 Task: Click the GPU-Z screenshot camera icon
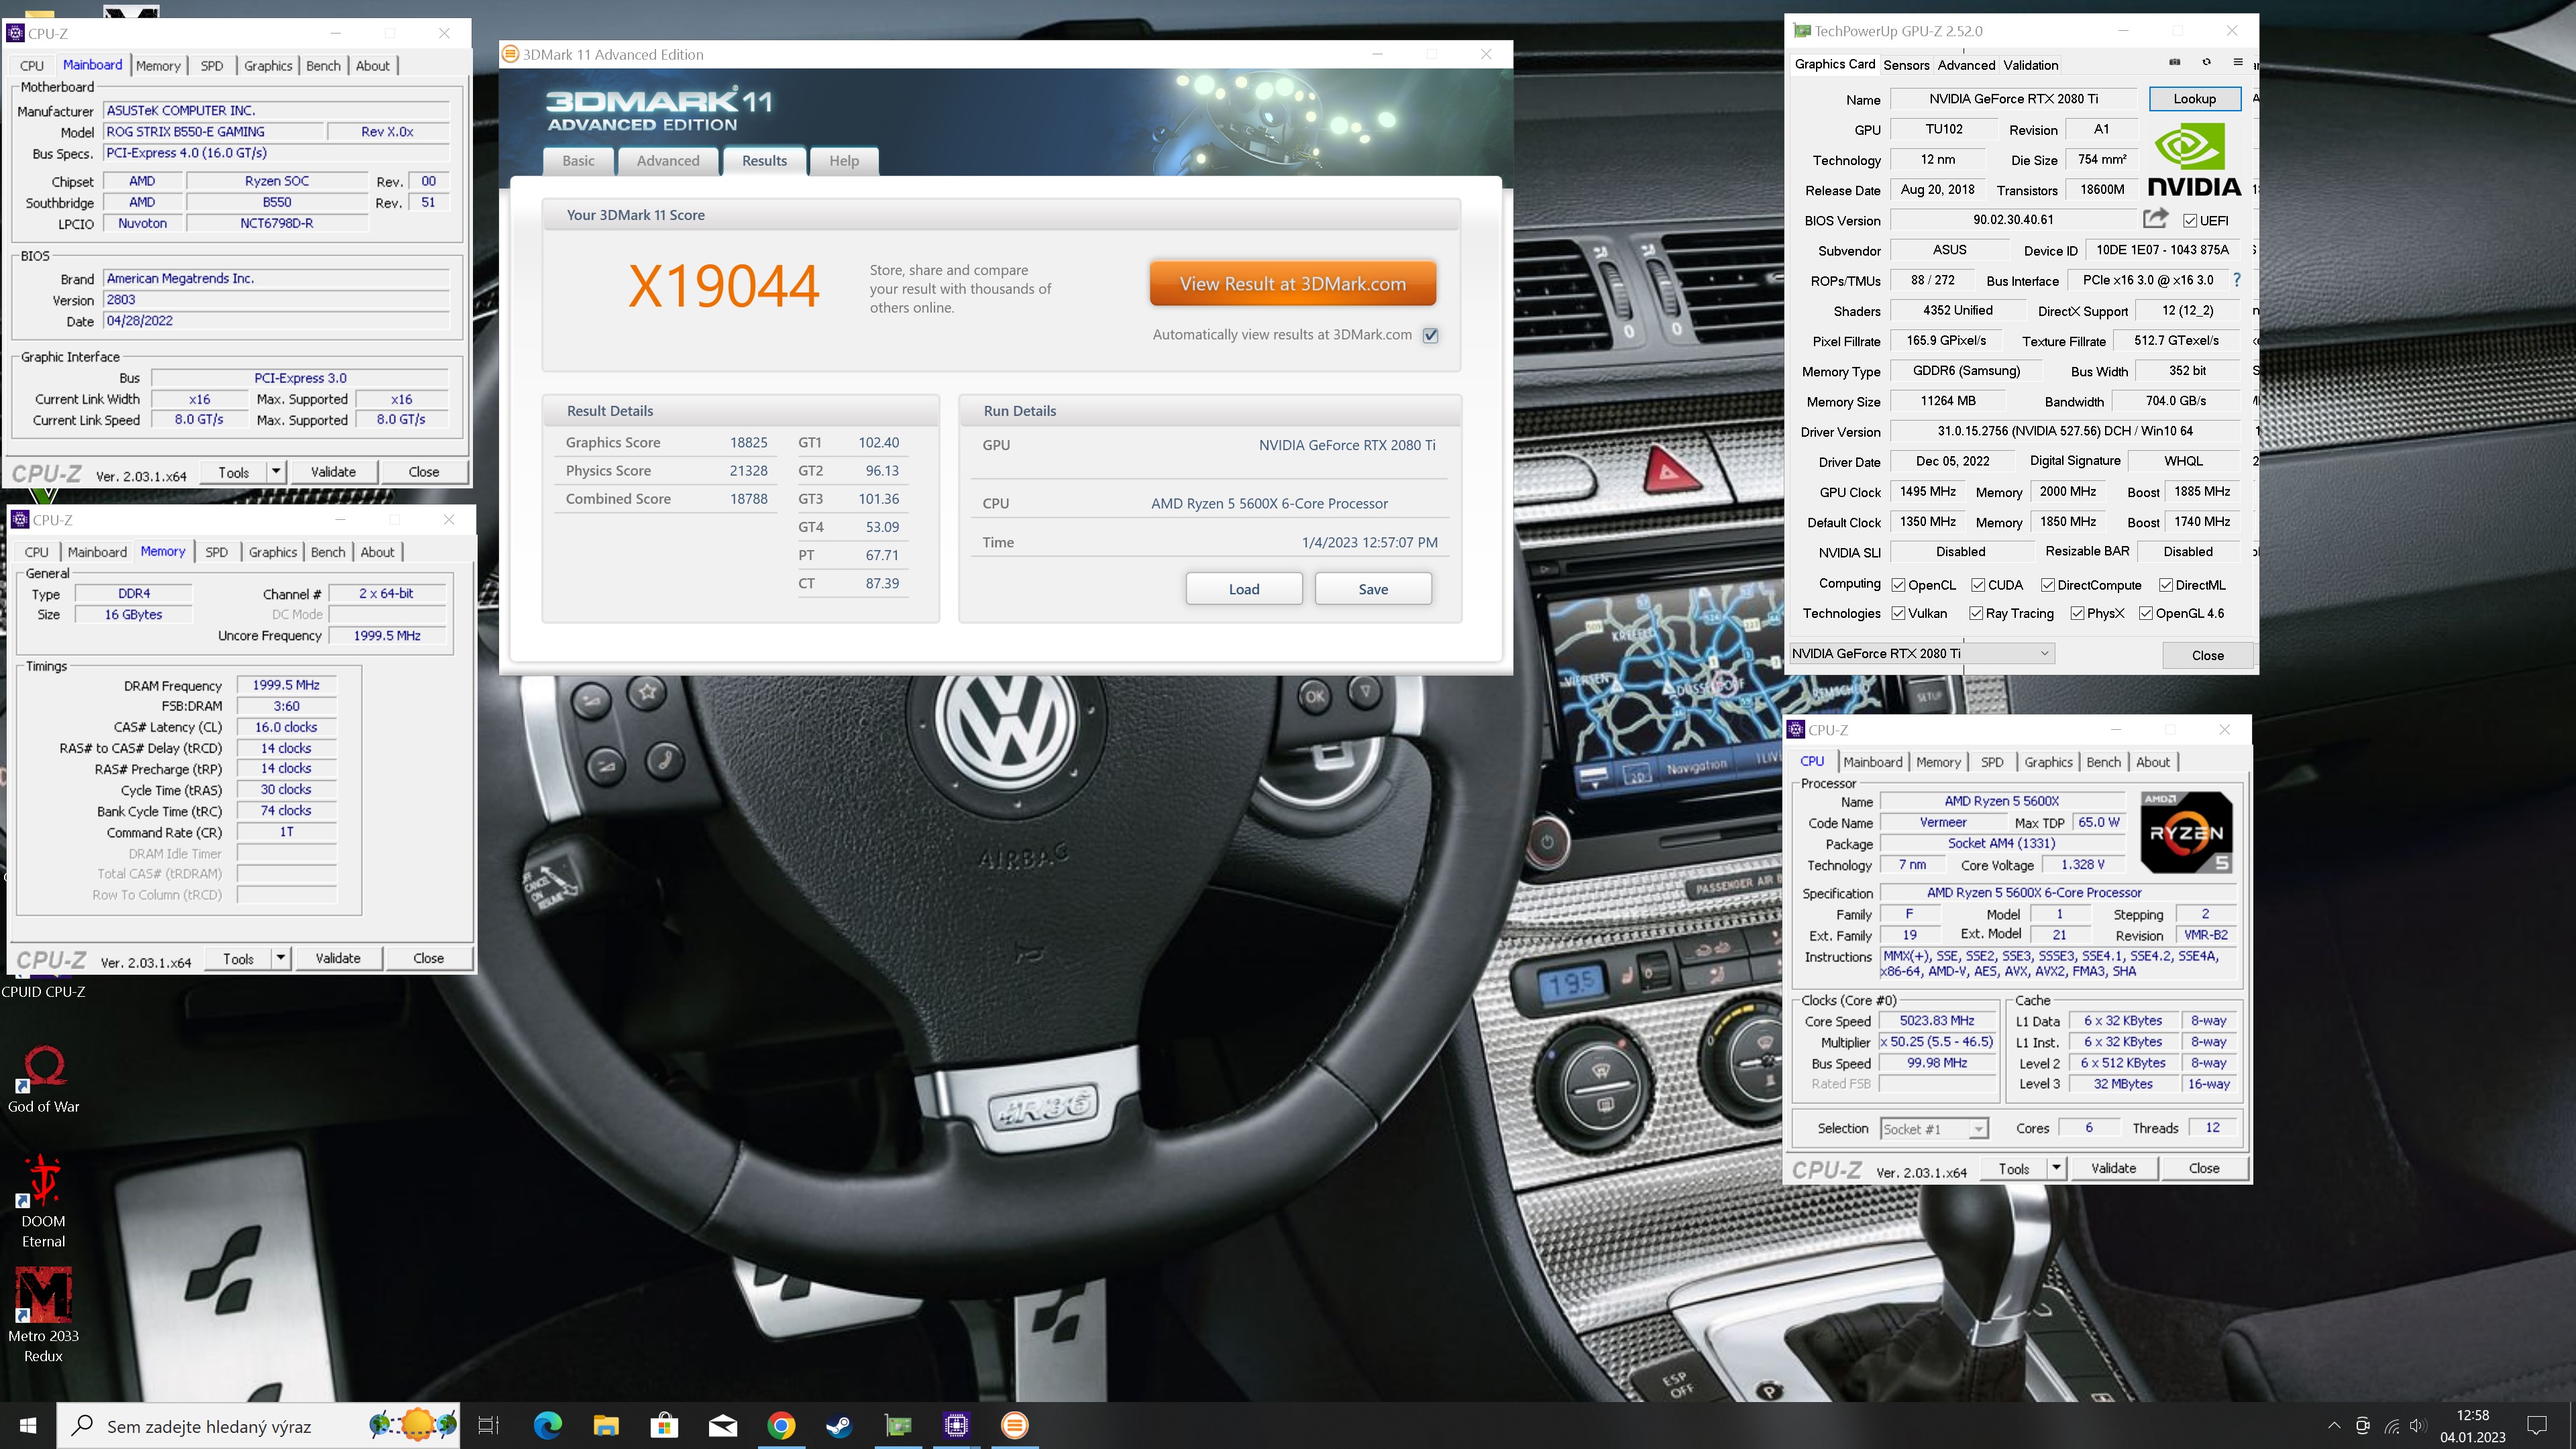[x=2174, y=62]
